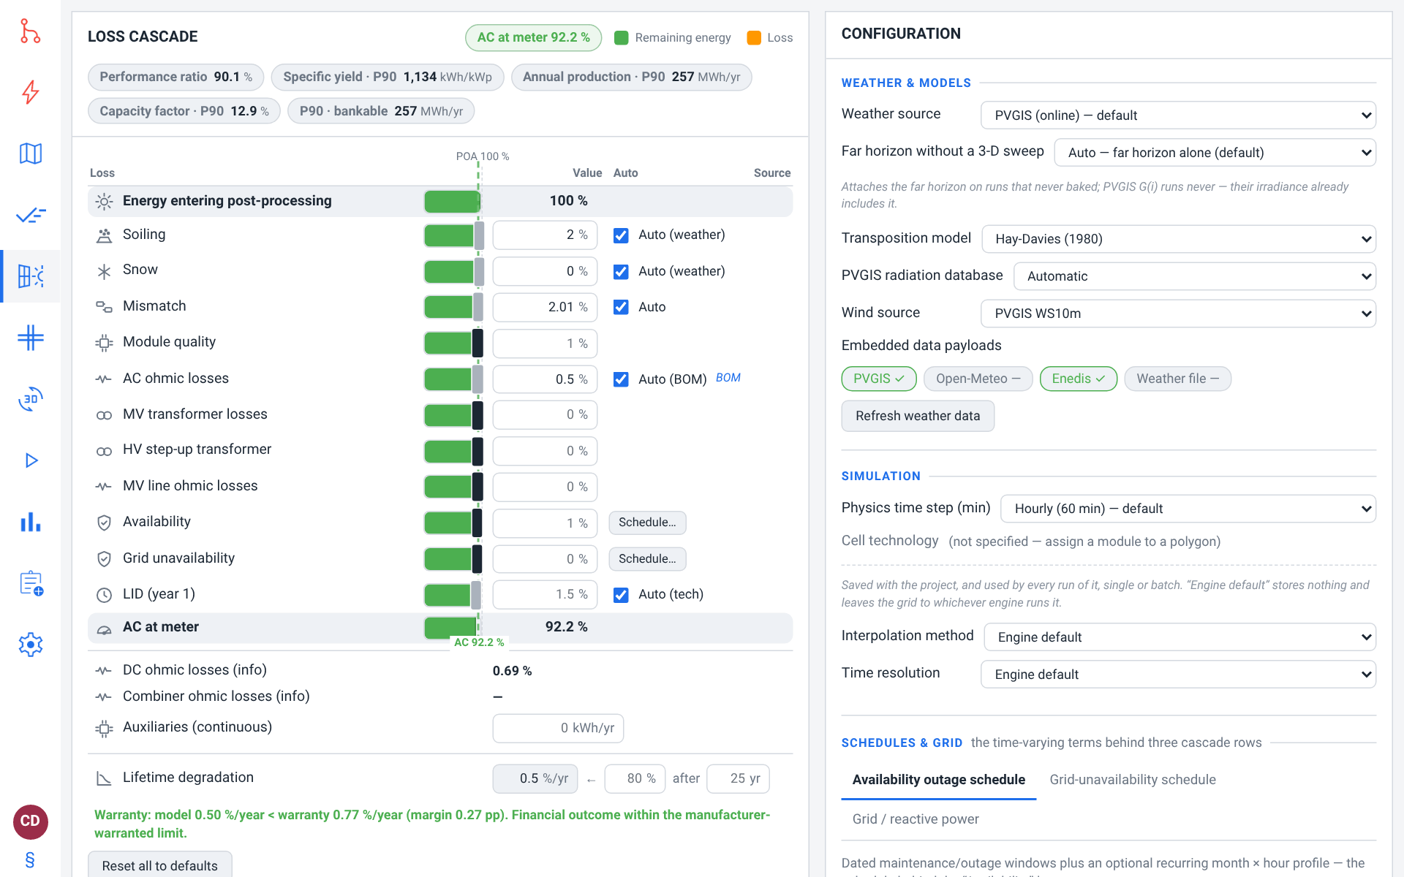Open the Physics time step dropdown
Screen dimensions: 1404x877
[x=1188, y=509]
